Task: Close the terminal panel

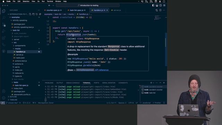Action: (164, 83)
